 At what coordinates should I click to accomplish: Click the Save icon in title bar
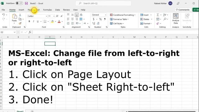point(26,3)
